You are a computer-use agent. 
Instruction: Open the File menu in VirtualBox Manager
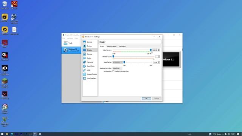tap(64, 38)
